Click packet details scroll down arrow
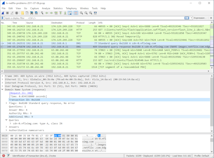This screenshot has width=214, height=158. (212, 131)
